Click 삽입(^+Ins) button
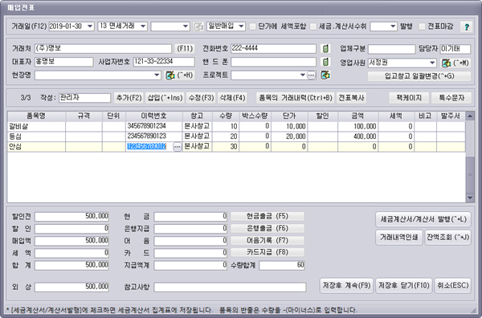The width and height of the screenshot is (482, 318). coord(165,98)
